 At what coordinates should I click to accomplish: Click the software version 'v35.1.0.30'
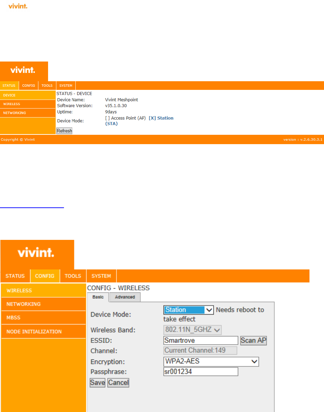[116, 106]
